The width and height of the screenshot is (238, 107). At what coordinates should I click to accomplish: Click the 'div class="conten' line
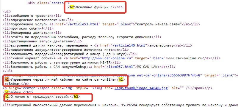click(48, 3)
